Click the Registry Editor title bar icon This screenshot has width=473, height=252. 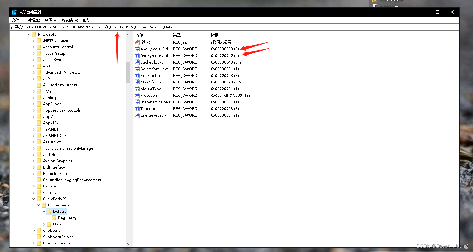(x=13, y=12)
